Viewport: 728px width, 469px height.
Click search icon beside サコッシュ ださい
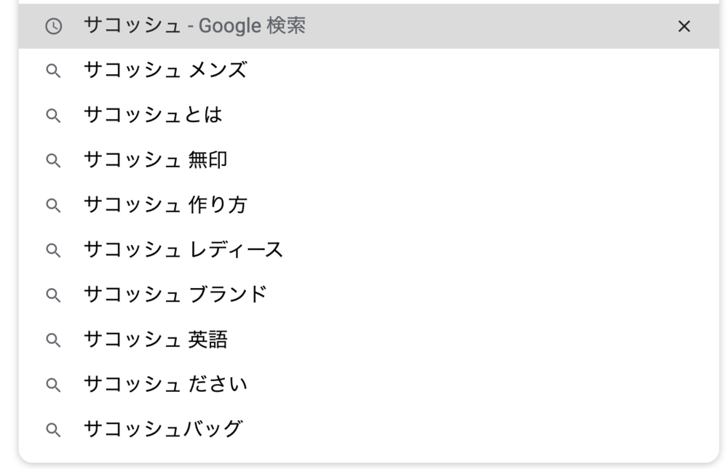coord(53,384)
